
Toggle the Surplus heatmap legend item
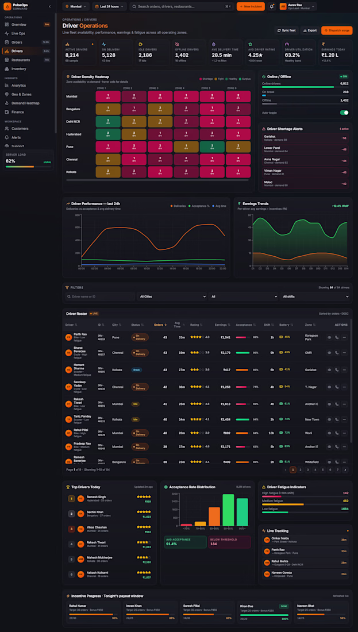coord(245,79)
